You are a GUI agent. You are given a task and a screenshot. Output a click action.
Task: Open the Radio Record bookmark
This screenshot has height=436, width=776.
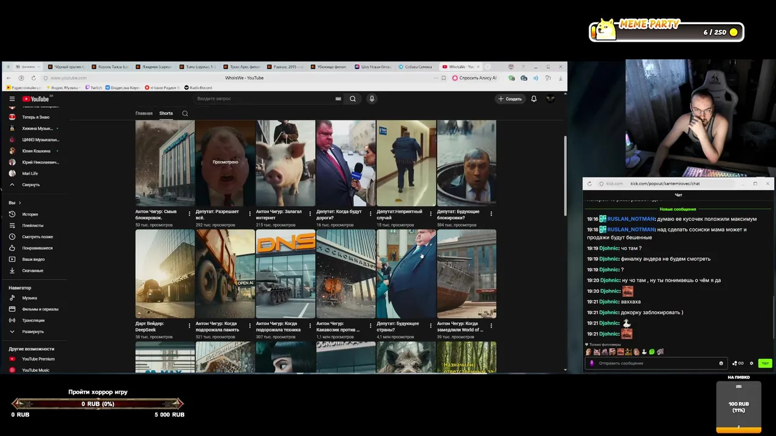point(198,88)
